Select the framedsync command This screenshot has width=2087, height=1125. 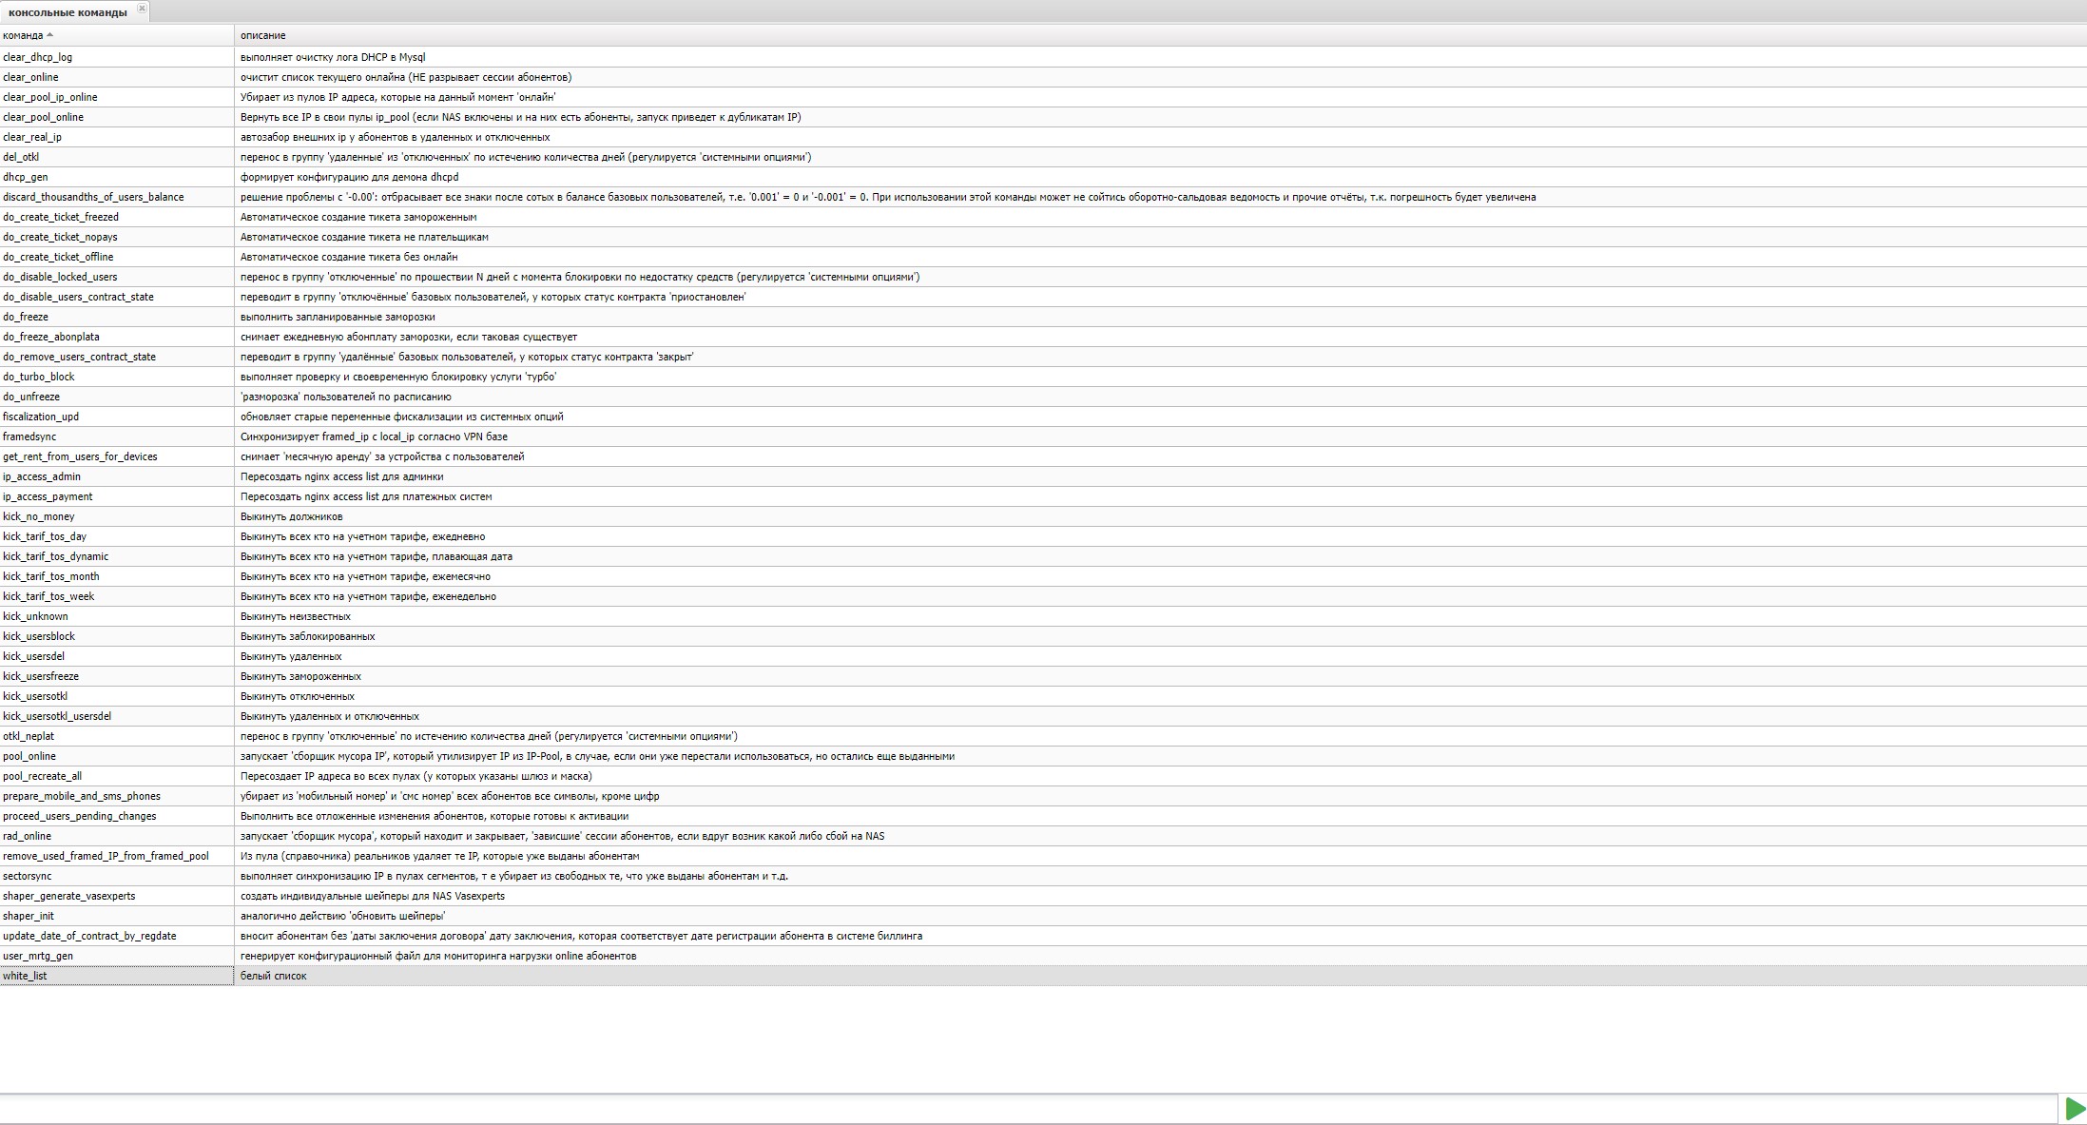[29, 436]
